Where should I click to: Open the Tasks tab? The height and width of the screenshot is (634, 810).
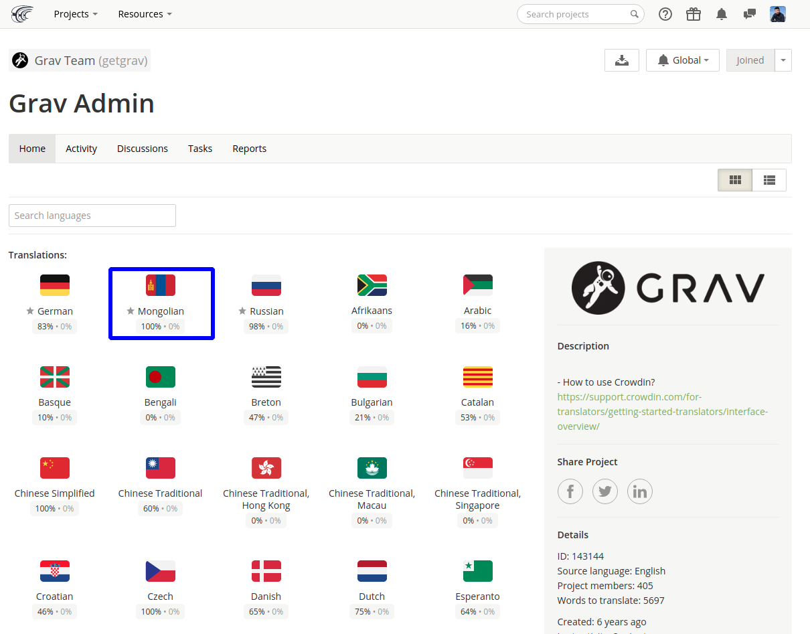(x=200, y=149)
